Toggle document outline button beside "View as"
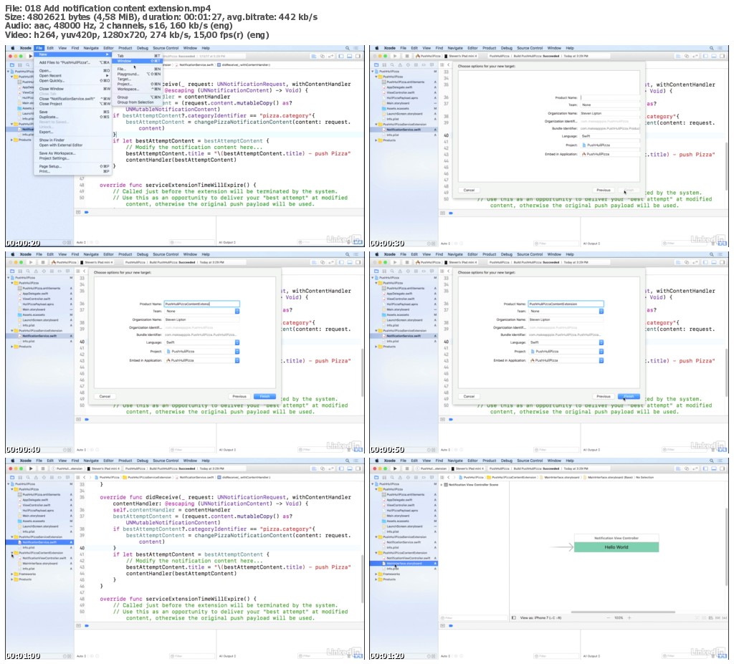 point(513,617)
